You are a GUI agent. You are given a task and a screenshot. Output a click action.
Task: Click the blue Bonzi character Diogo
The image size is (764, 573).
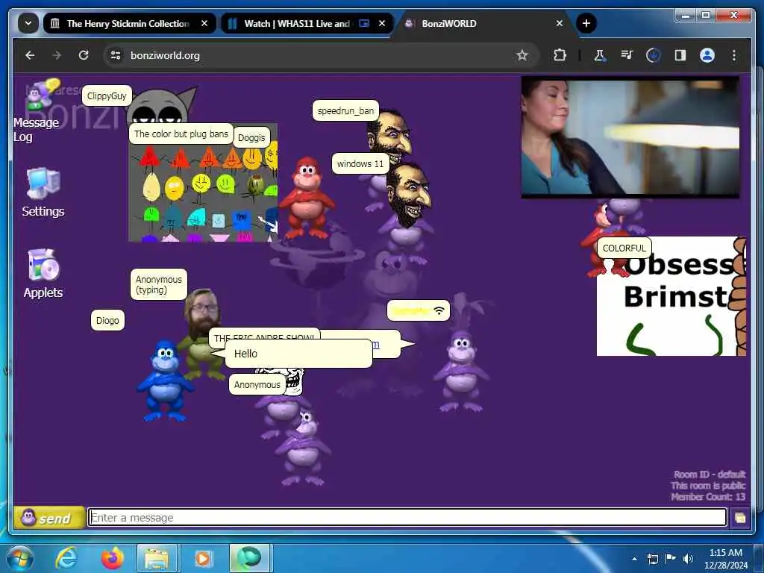pyautogui.click(x=165, y=381)
